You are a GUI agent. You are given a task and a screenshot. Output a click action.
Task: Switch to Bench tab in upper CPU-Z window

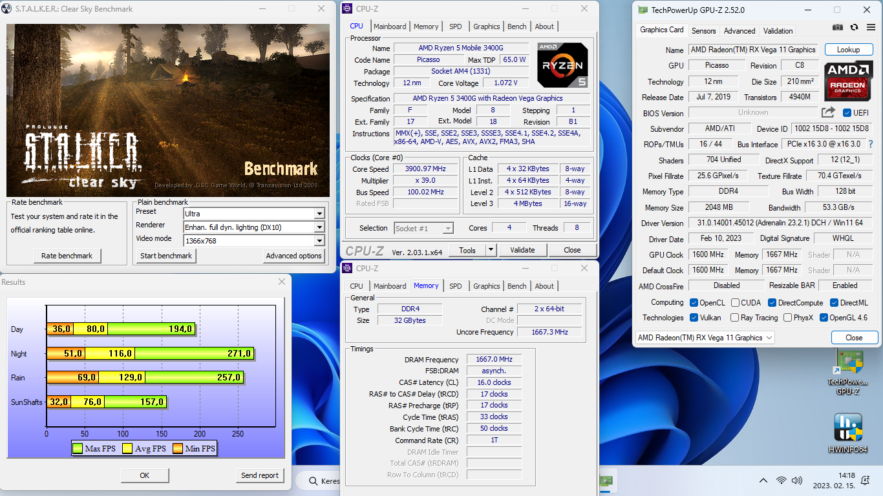[x=516, y=26]
